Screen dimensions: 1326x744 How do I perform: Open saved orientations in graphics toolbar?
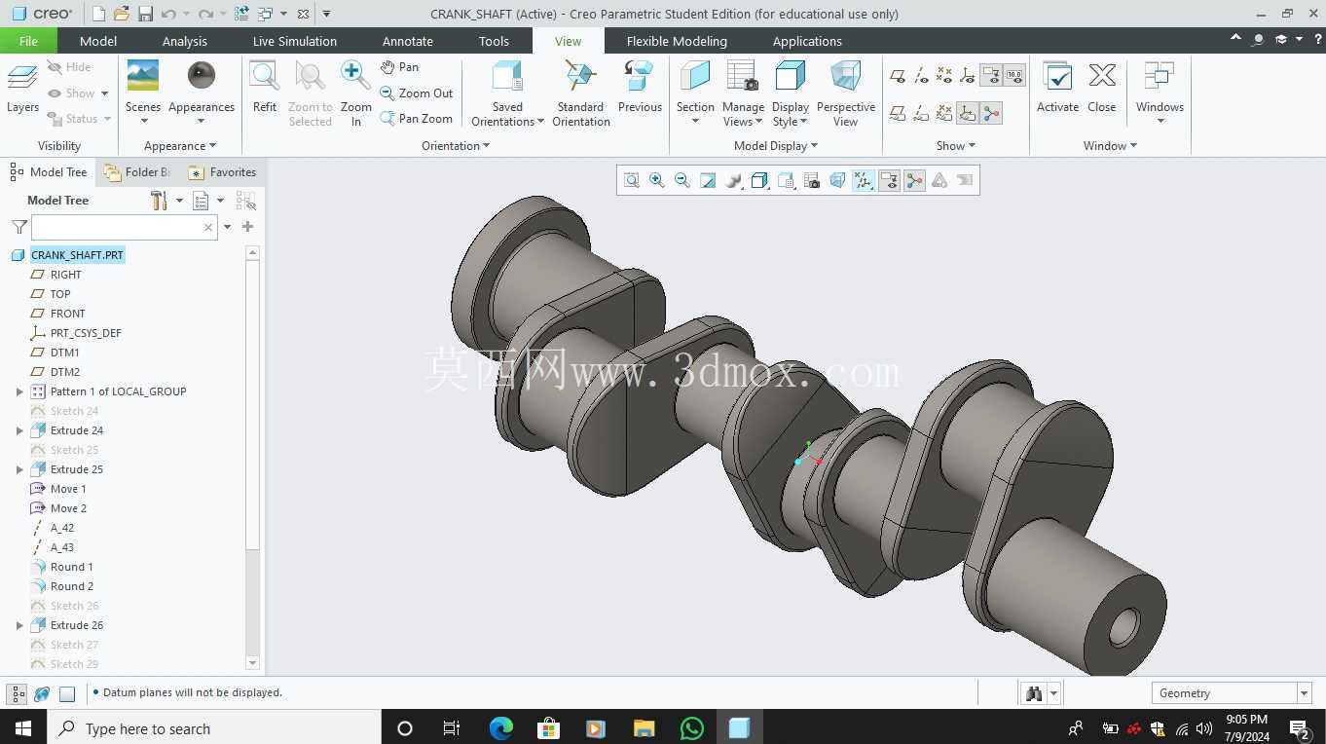point(786,180)
